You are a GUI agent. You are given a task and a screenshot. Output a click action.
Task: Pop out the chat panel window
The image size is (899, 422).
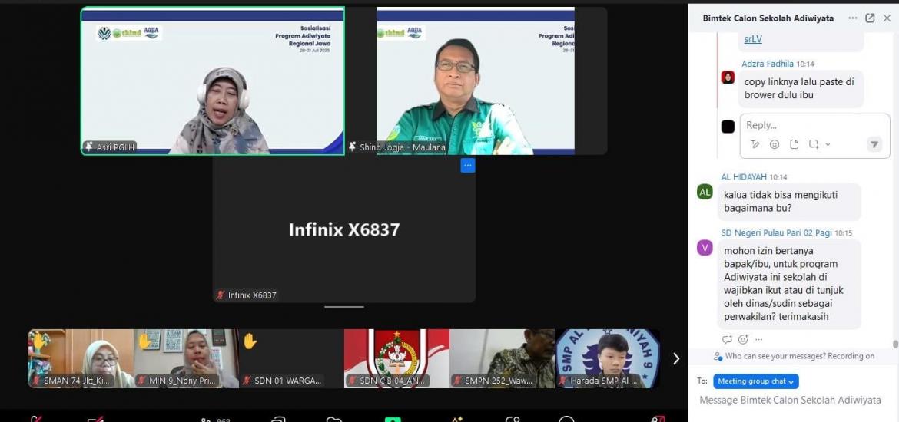click(x=870, y=18)
